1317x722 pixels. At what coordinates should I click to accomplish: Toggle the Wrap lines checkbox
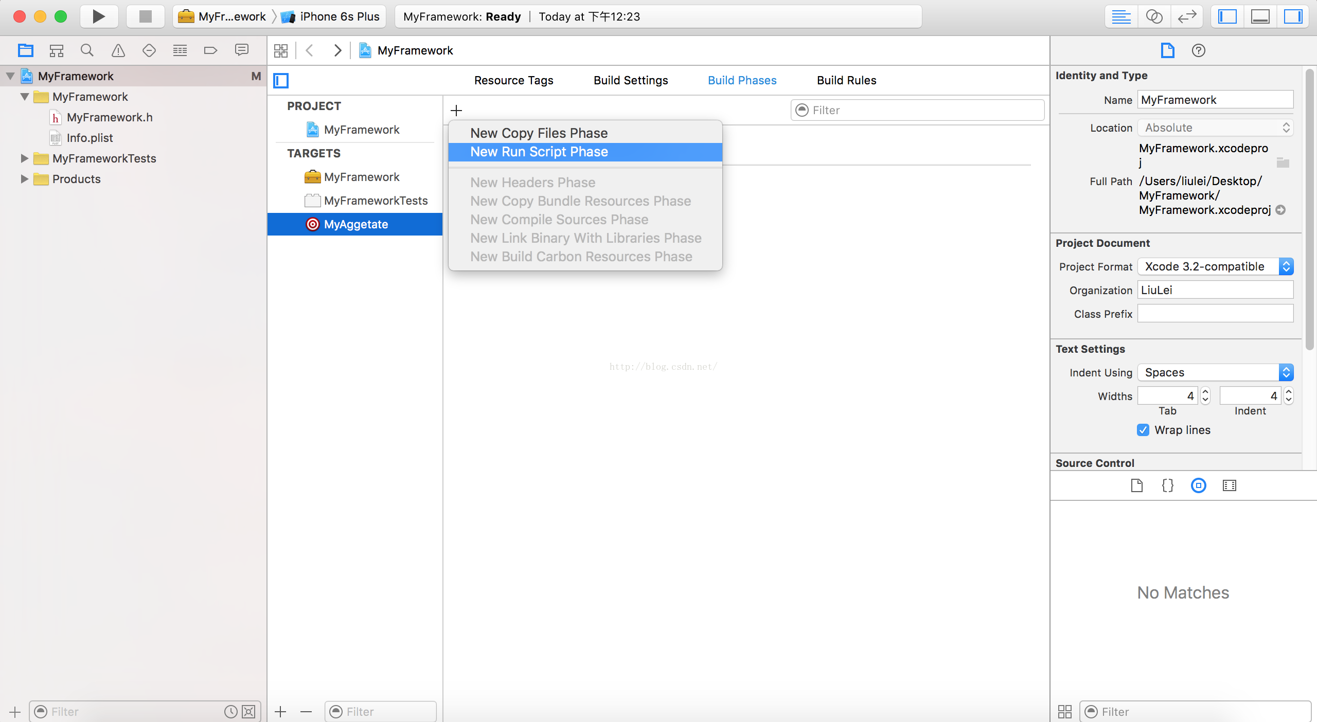click(1143, 430)
